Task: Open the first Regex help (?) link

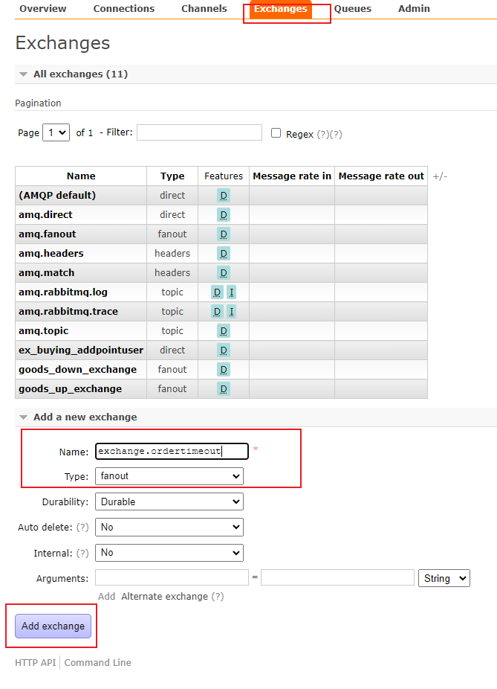Action: (x=323, y=134)
